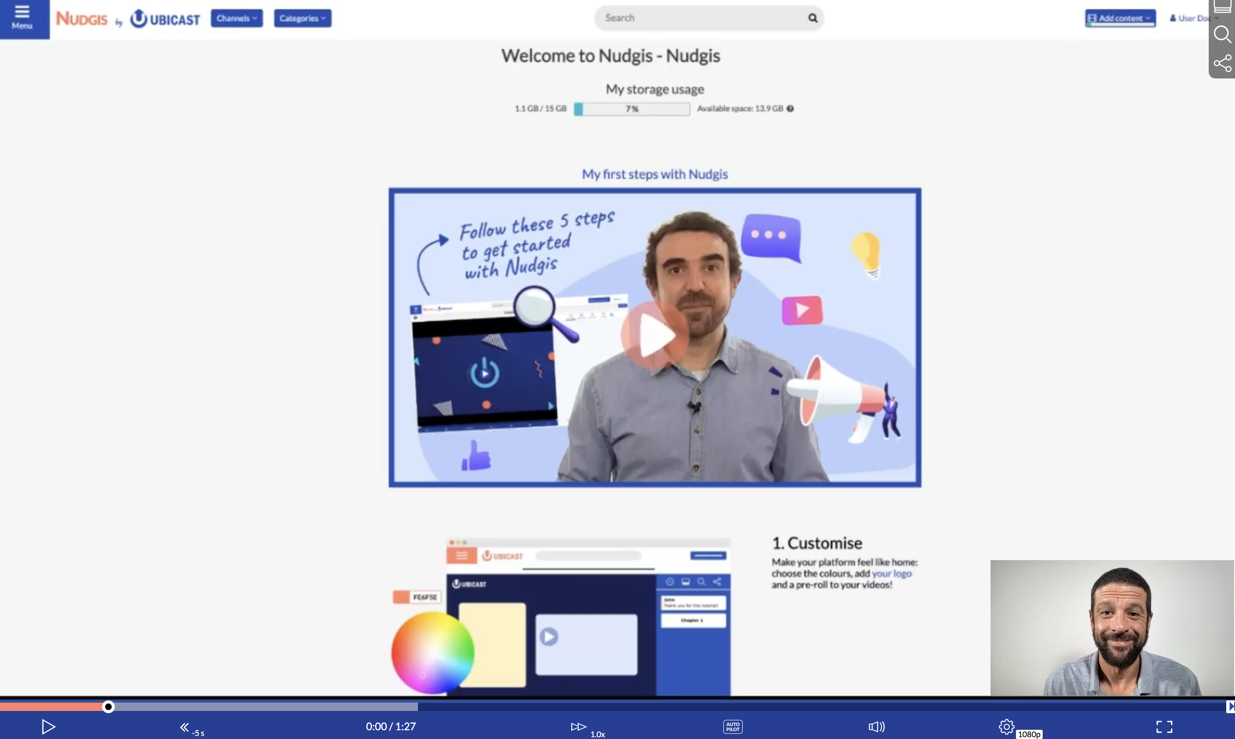Image resolution: width=1235 pixels, height=739 pixels.
Task: Click the colour wheel in the Customise illustration
Action: pos(432,652)
